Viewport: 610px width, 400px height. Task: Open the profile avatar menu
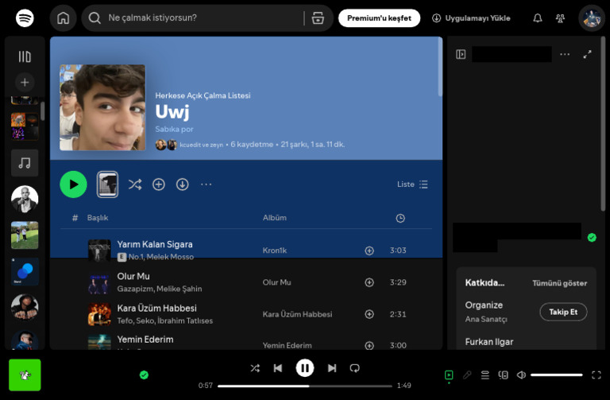pos(592,18)
